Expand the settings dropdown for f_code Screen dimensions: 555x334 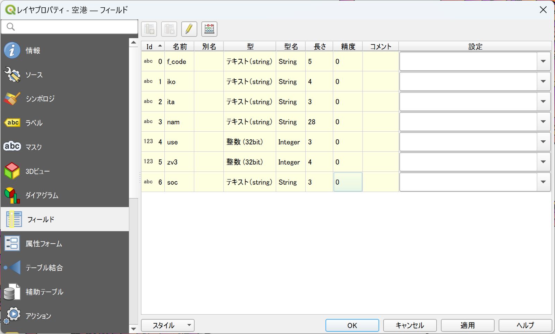[x=543, y=61]
